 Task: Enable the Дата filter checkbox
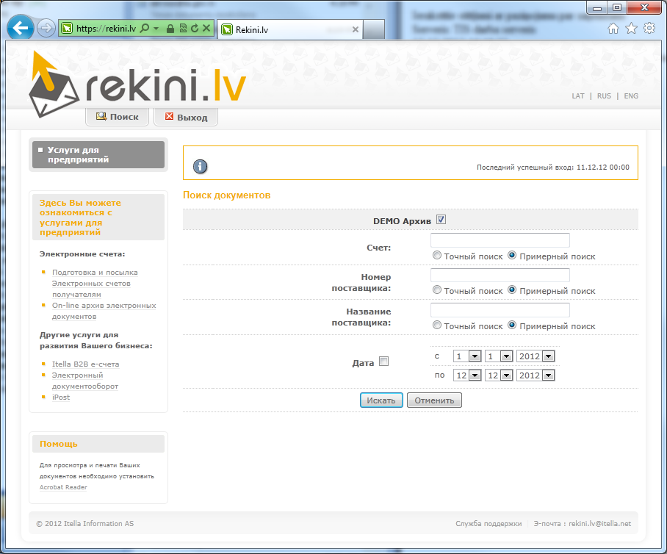point(383,361)
